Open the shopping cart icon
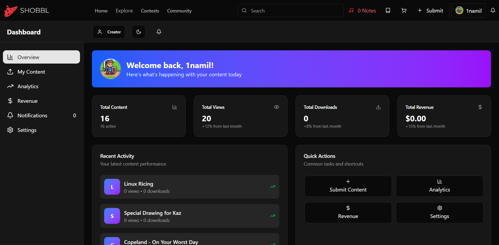 pos(404,10)
